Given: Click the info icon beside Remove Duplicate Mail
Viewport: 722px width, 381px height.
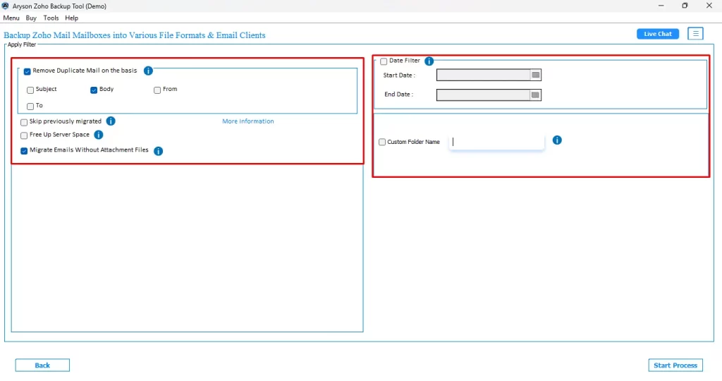Looking at the screenshot, I should click(148, 71).
